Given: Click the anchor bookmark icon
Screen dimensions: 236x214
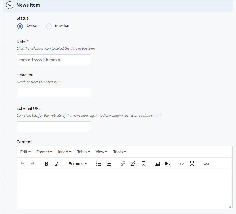Looking at the screenshot, I should (143, 164).
